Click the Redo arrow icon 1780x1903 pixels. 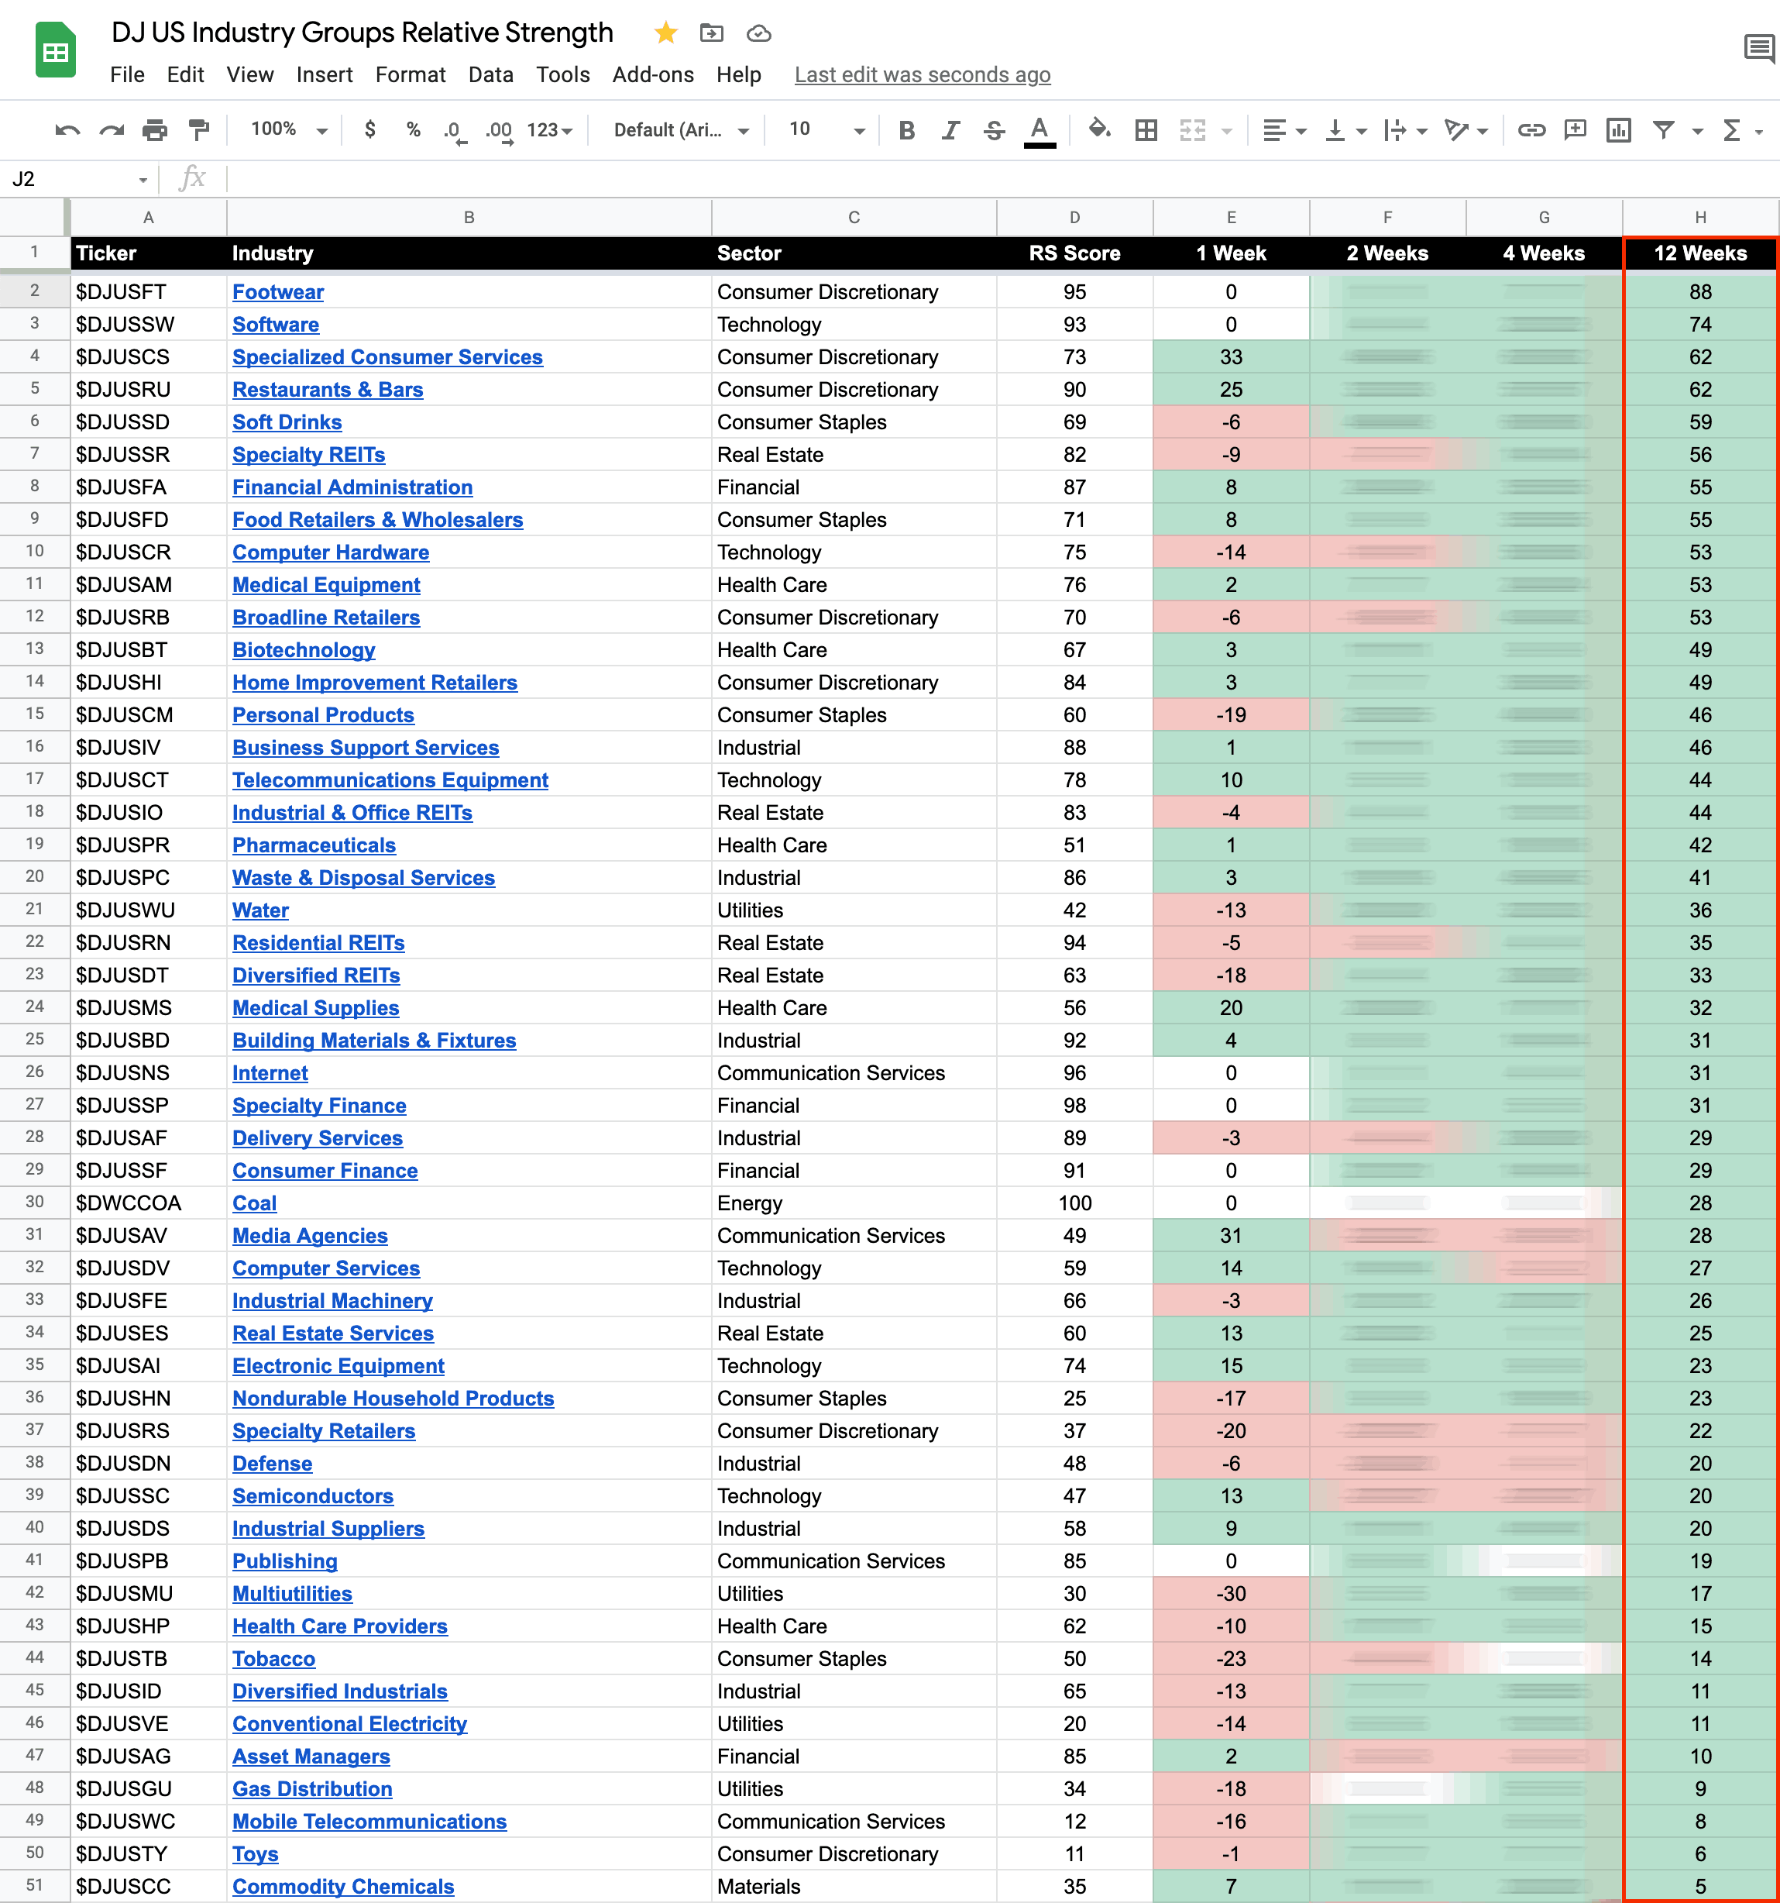tap(111, 129)
